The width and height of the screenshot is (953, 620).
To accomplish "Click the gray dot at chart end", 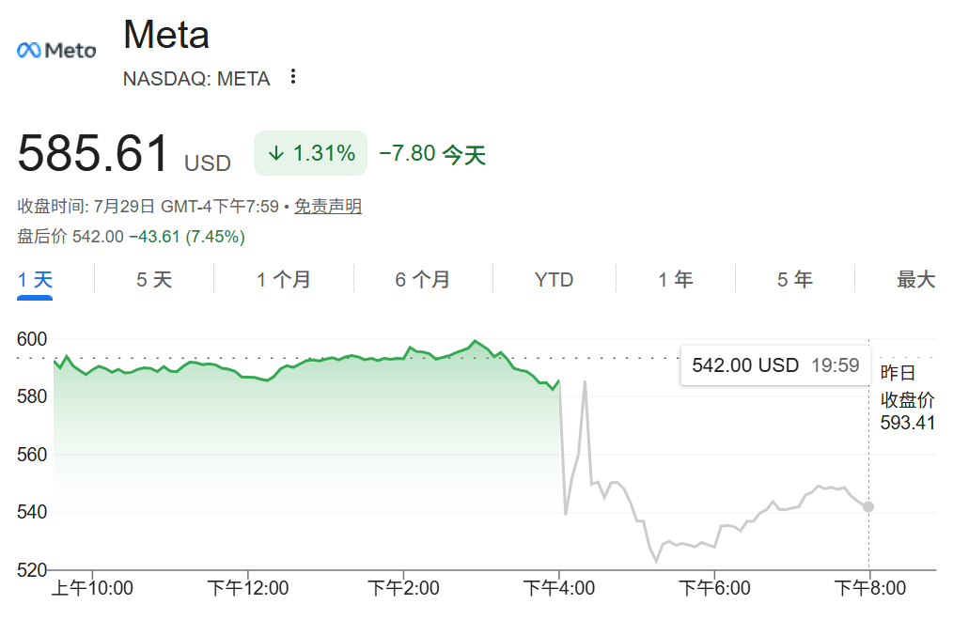I will click(x=868, y=506).
